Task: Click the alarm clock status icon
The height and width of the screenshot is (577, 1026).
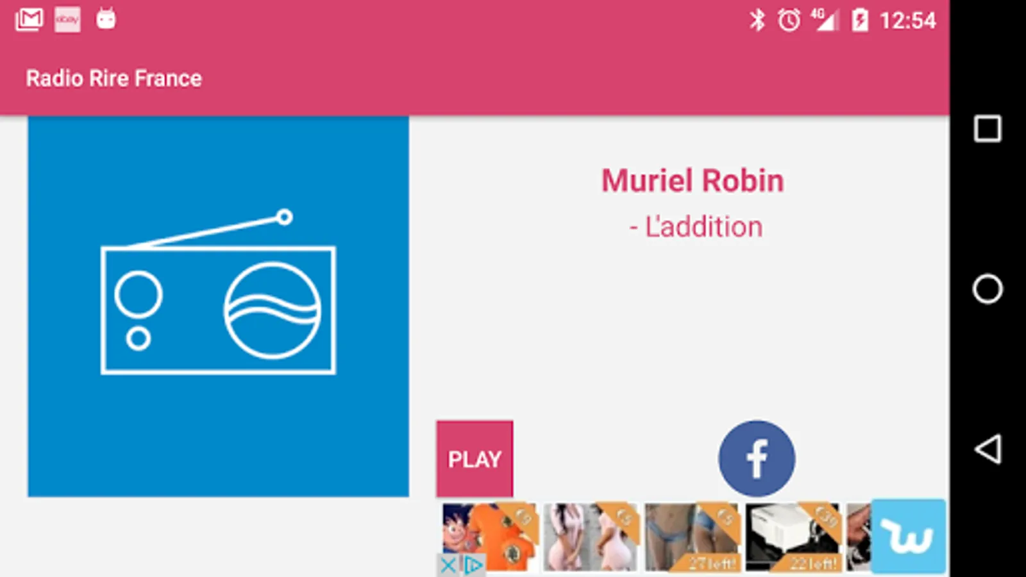Action: 789,20
